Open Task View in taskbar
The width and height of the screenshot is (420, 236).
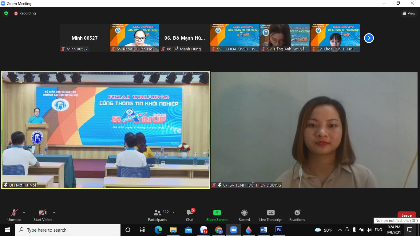(x=143, y=230)
